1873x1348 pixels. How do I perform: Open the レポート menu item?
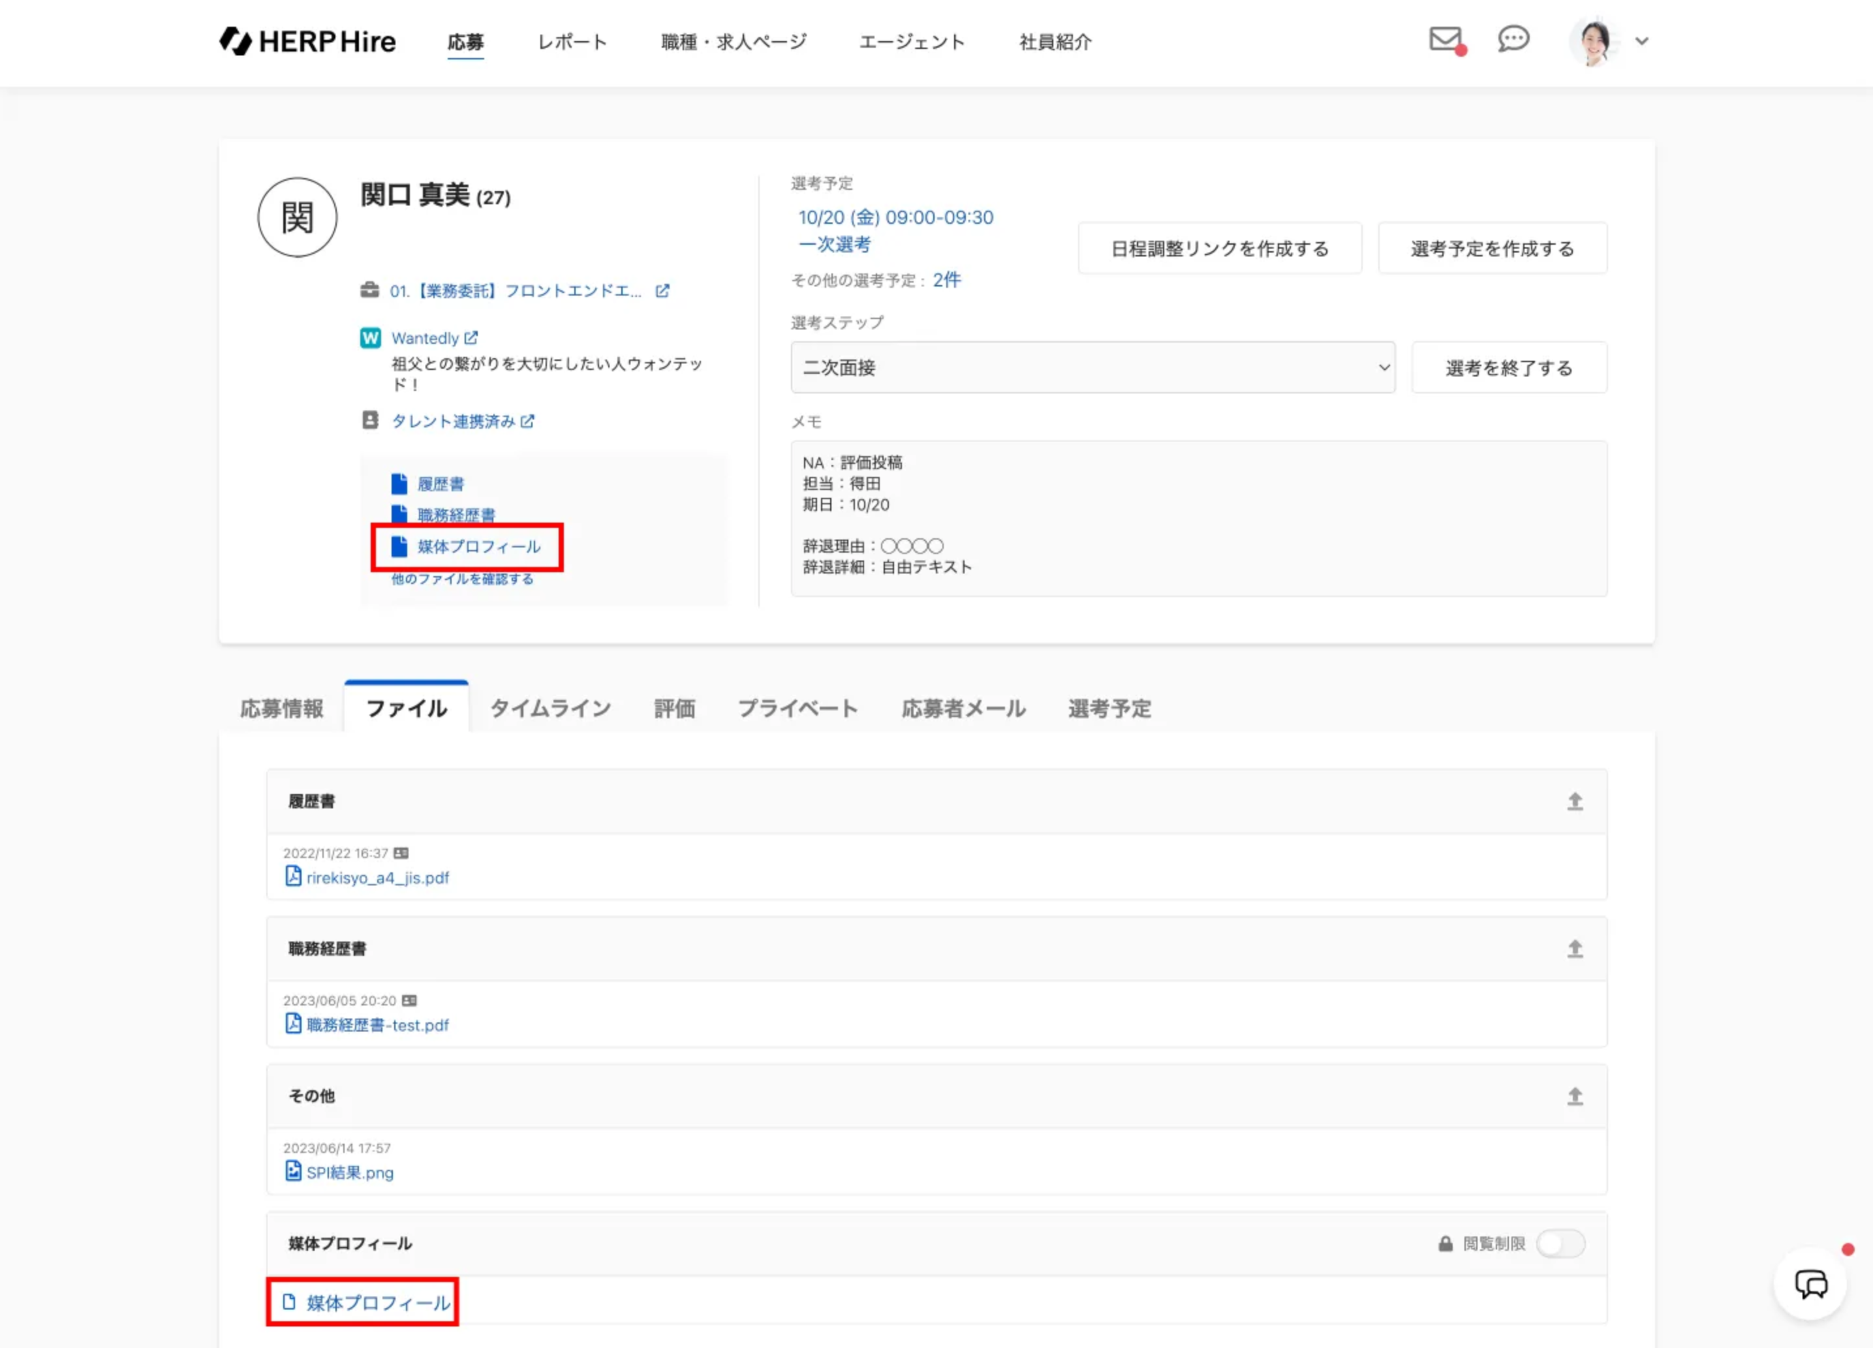572,41
